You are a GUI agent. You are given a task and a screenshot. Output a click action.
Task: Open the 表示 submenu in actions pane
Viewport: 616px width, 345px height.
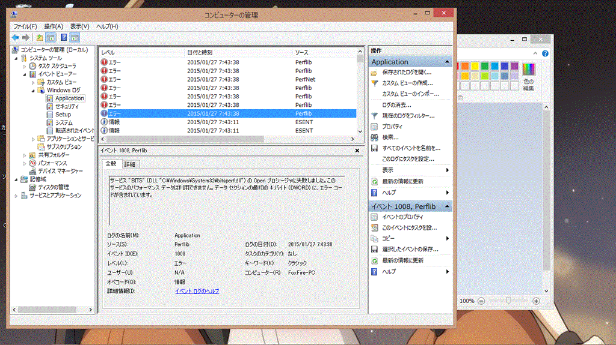point(410,170)
